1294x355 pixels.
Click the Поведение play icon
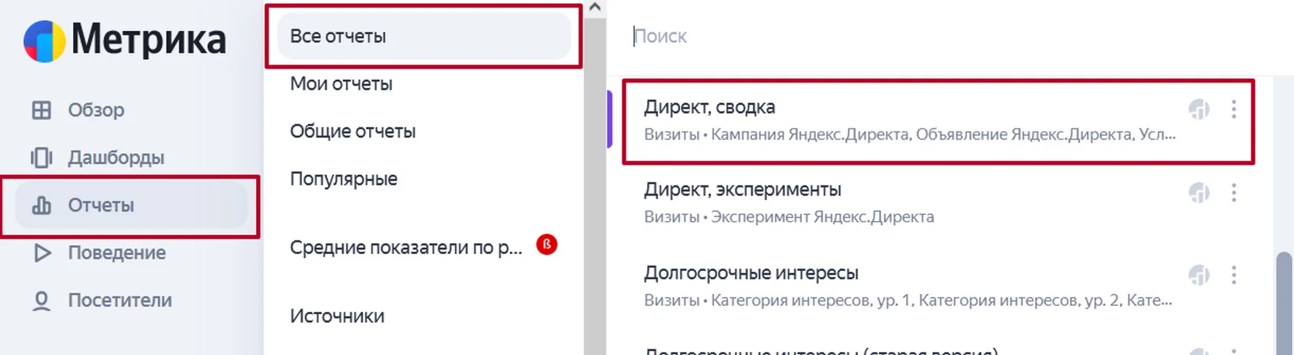[x=42, y=253]
